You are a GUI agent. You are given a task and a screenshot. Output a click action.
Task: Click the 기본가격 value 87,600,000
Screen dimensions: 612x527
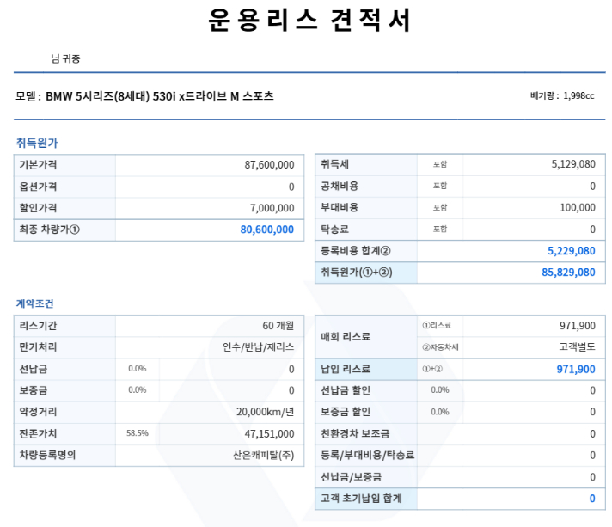point(269,164)
